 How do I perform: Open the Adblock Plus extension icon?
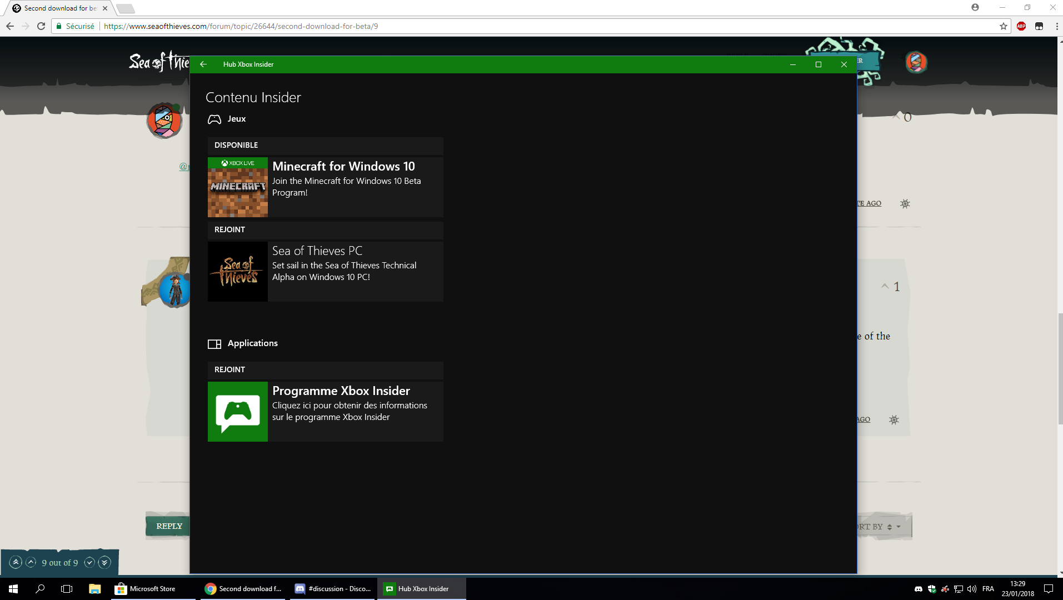pos(1021,26)
